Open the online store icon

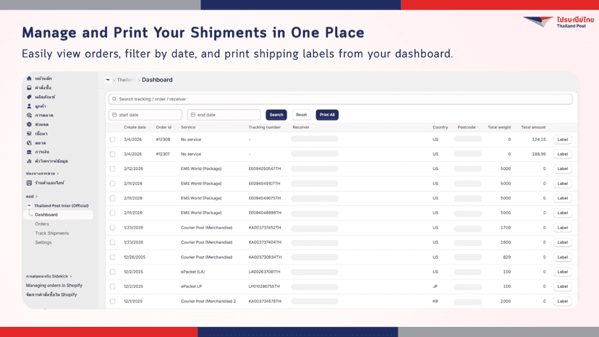29,183
